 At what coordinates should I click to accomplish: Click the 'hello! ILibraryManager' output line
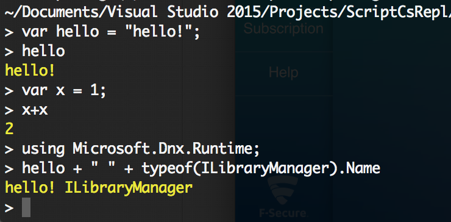(x=99, y=188)
